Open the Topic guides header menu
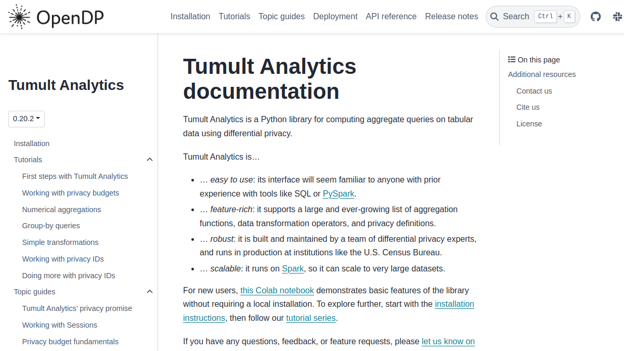Screen dimensions: 624x351 (x=282, y=17)
